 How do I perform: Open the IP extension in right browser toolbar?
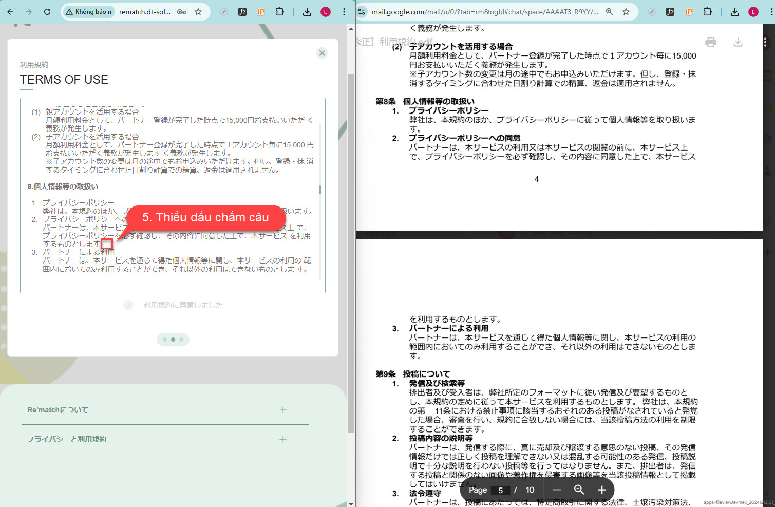[x=689, y=12]
